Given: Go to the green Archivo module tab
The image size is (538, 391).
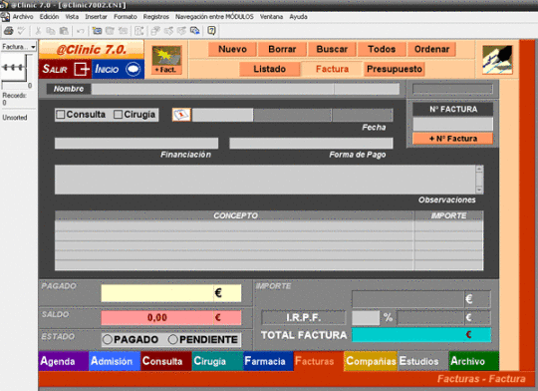Looking at the screenshot, I should click(474, 361).
